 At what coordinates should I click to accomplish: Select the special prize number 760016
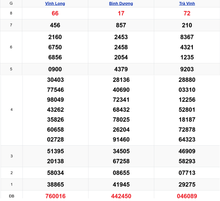[x=55, y=196]
